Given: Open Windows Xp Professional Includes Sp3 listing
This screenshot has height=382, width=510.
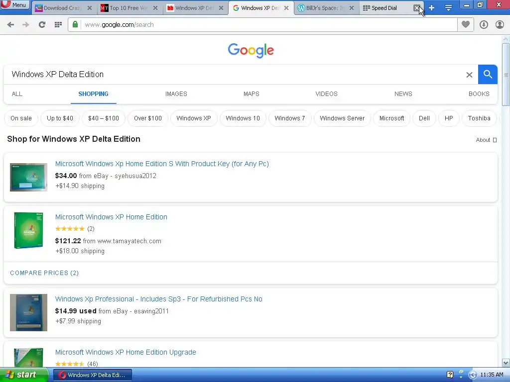Looking at the screenshot, I should [159, 299].
